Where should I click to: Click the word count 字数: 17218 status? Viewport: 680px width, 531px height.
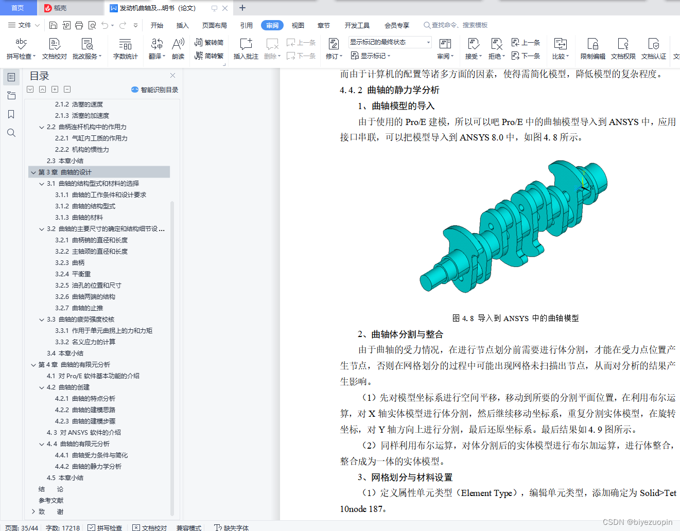tap(63, 527)
